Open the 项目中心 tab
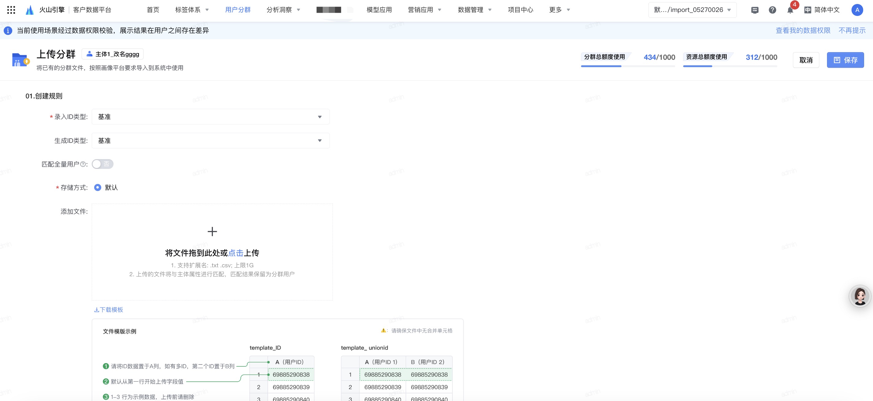The height and width of the screenshot is (401, 873). [x=520, y=10]
